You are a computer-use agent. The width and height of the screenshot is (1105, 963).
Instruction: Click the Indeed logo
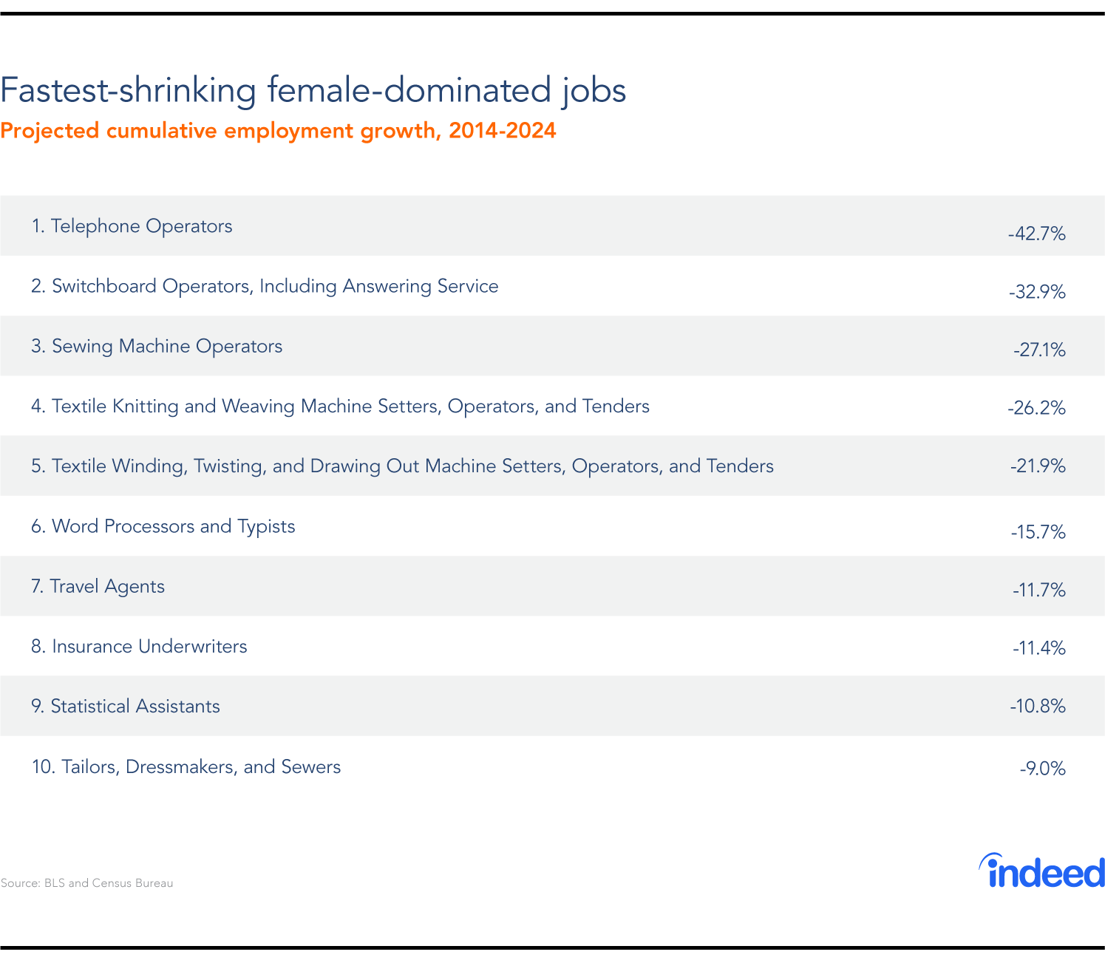[1041, 870]
